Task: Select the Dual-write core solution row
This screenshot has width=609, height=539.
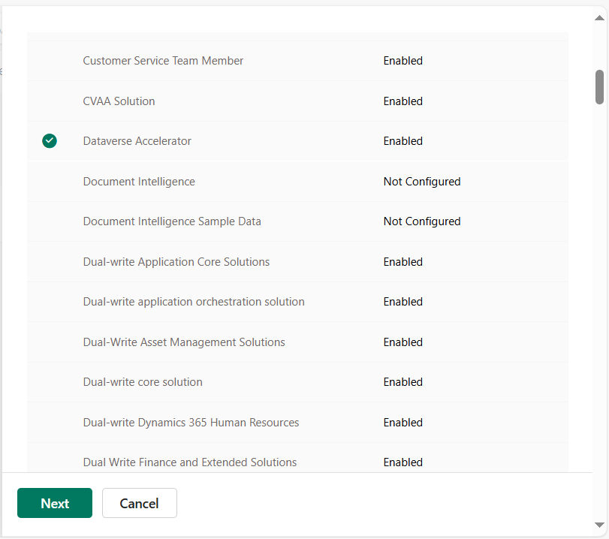Action: tap(143, 382)
